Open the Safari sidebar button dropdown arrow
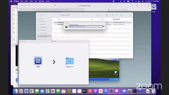The height and width of the screenshot is (95, 169). 32,5
